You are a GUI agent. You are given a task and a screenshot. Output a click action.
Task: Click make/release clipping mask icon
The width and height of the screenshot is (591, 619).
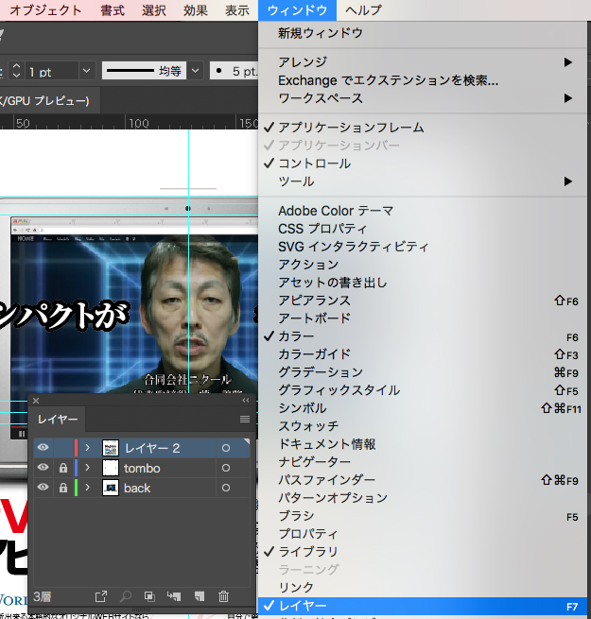coord(149,596)
